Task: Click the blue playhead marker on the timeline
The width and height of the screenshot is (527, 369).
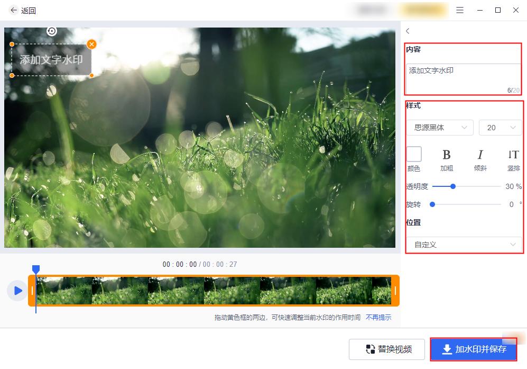Action: pyautogui.click(x=36, y=269)
